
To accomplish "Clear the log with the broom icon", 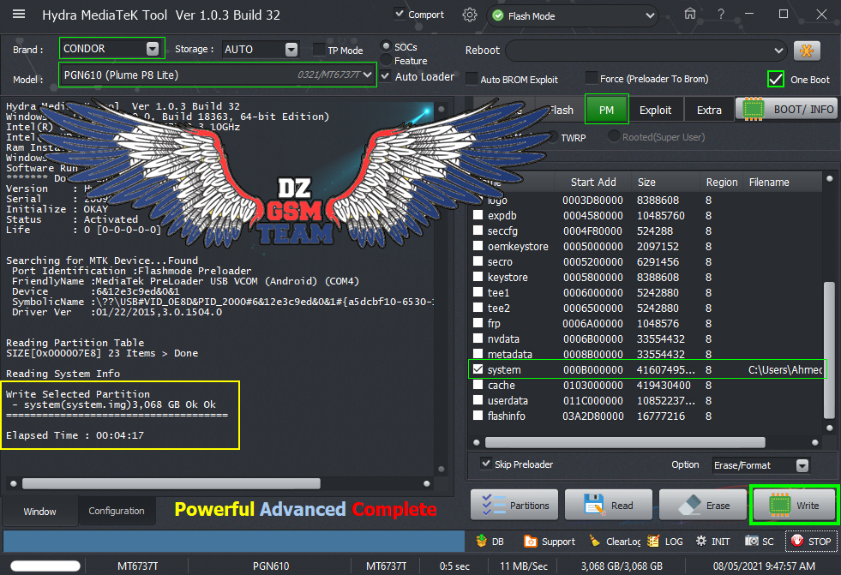I will click(x=595, y=542).
